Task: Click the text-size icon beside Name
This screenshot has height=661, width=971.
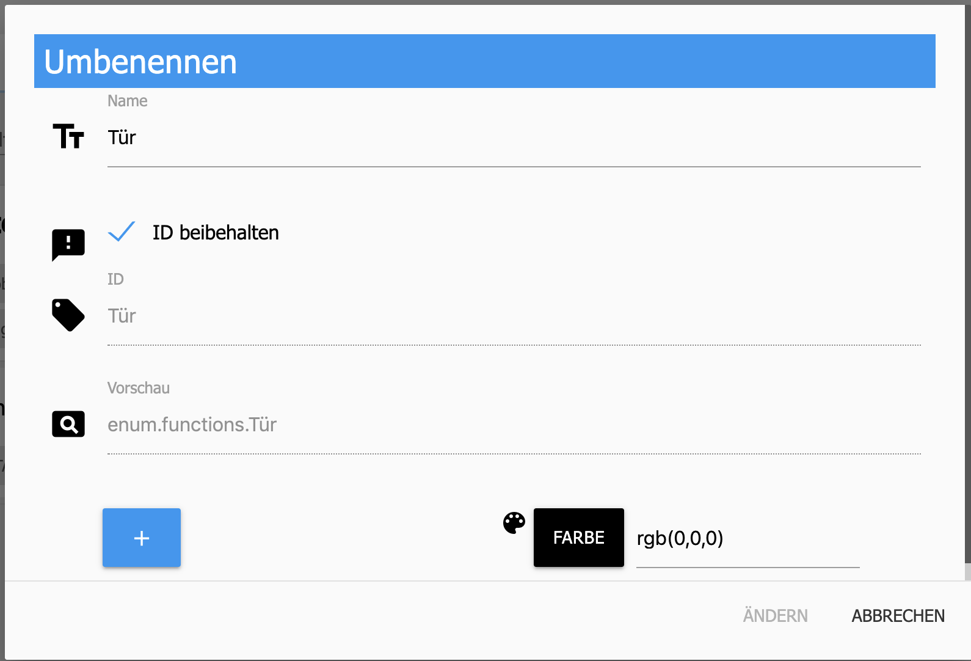Action: tap(68, 136)
